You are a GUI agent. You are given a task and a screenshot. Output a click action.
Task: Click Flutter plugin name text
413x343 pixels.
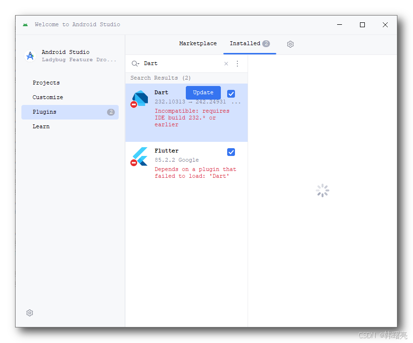click(166, 151)
